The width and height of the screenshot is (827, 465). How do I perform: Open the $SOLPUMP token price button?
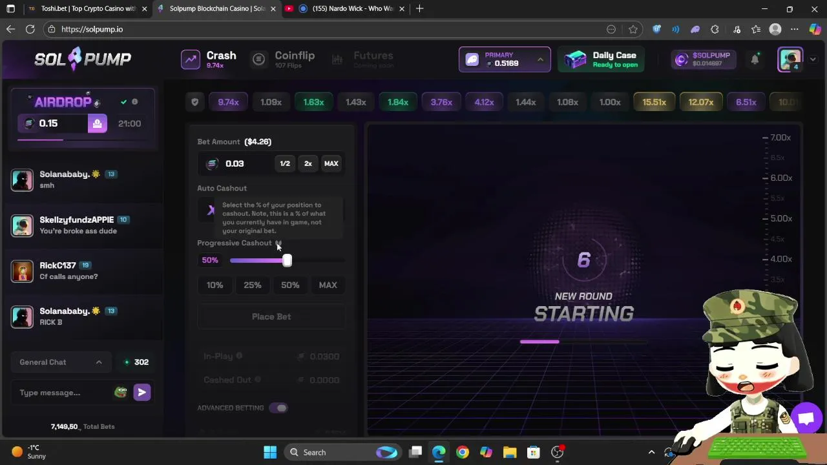pyautogui.click(x=702, y=59)
